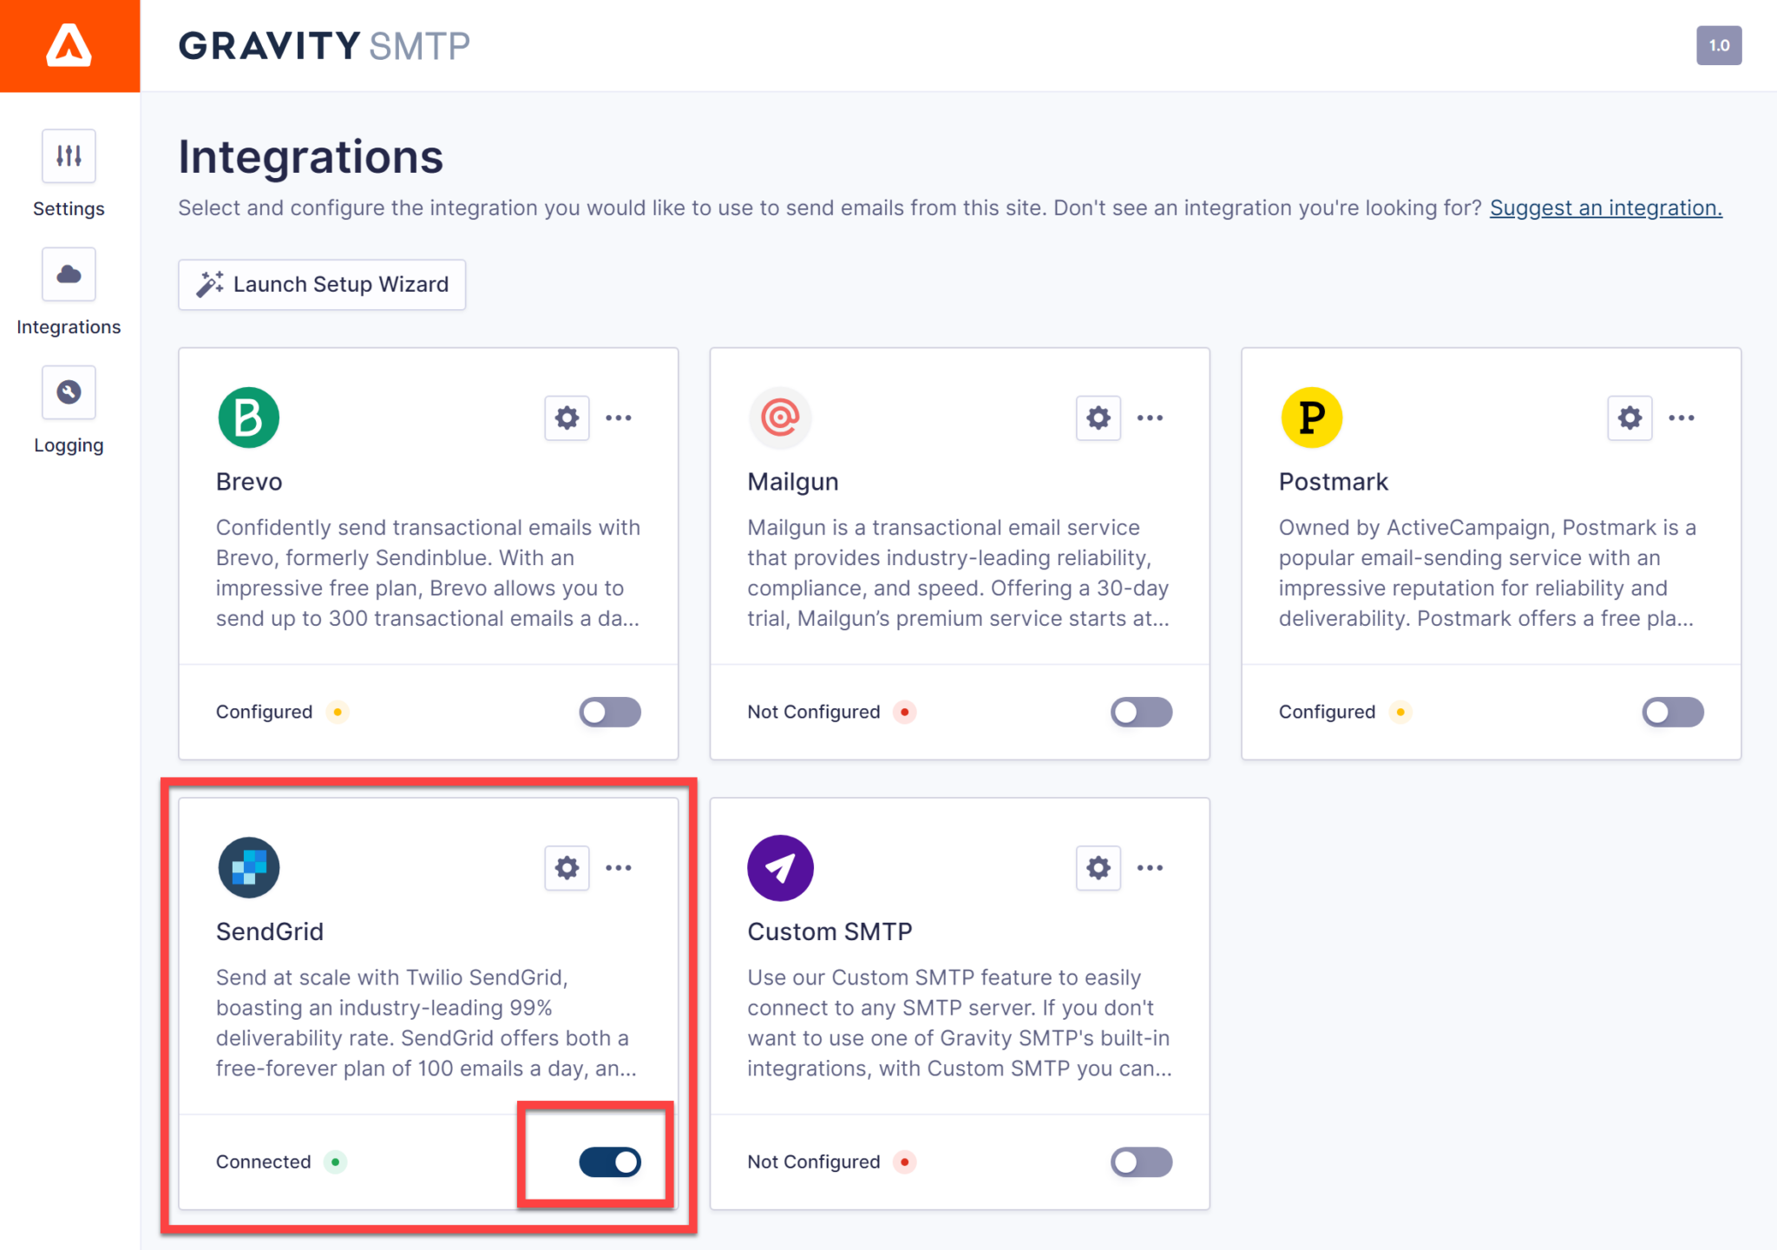The height and width of the screenshot is (1250, 1777).
Task: Expand SendGrid three-dots options menu
Action: (619, 867)
